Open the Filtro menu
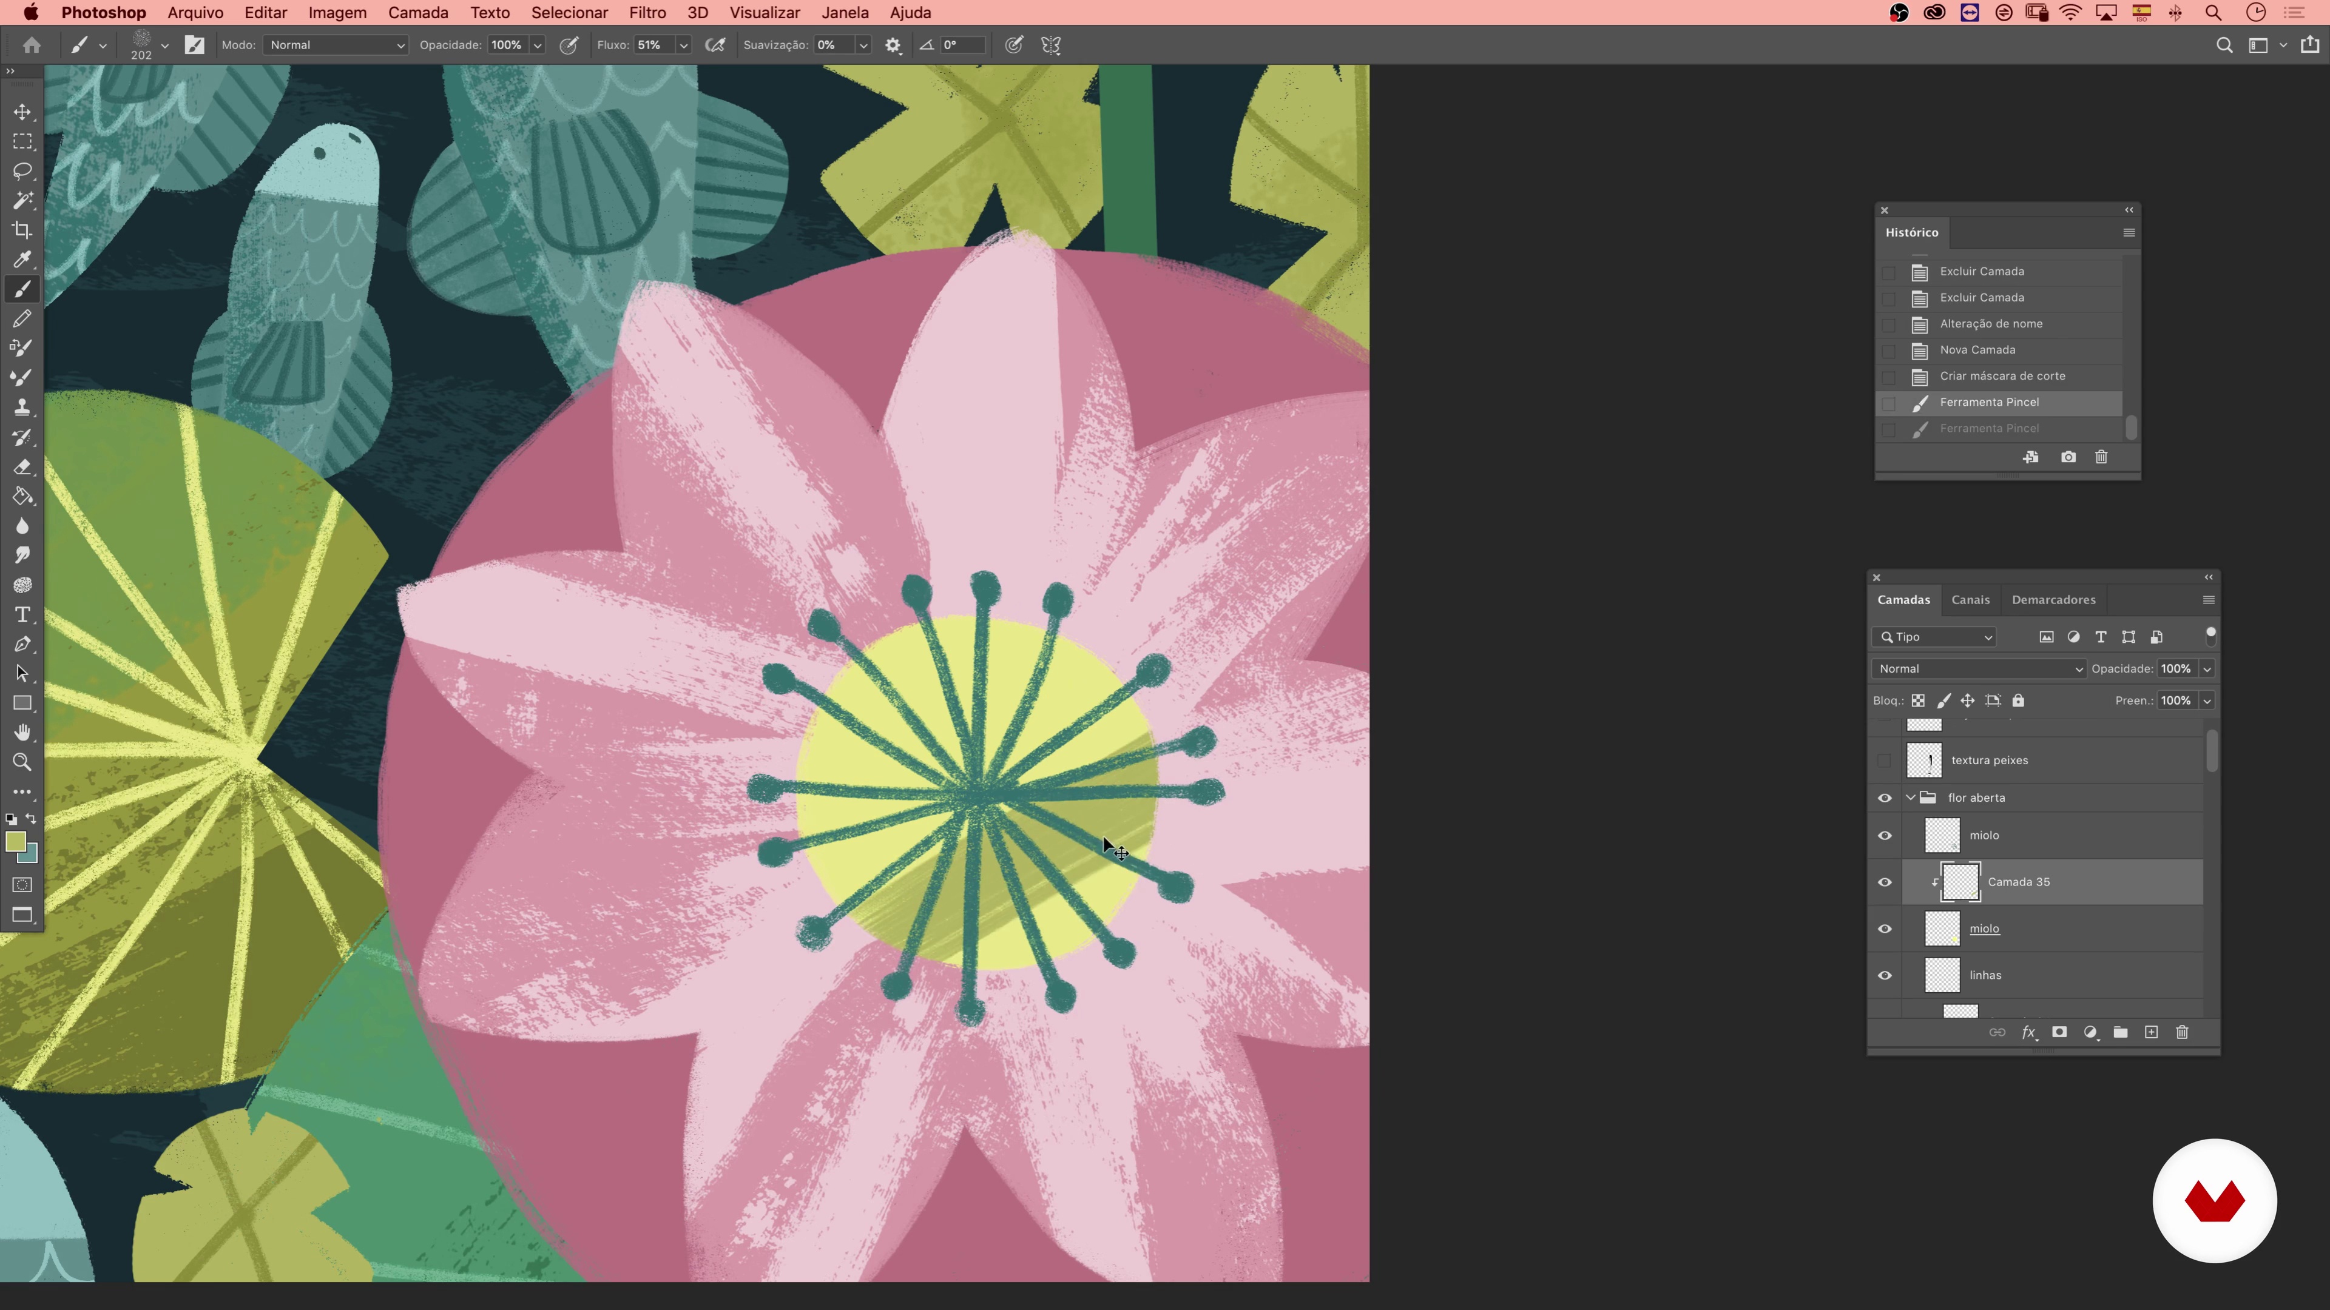The image size is (2330, 1310). pyautogui.click(x=647, y=13)
